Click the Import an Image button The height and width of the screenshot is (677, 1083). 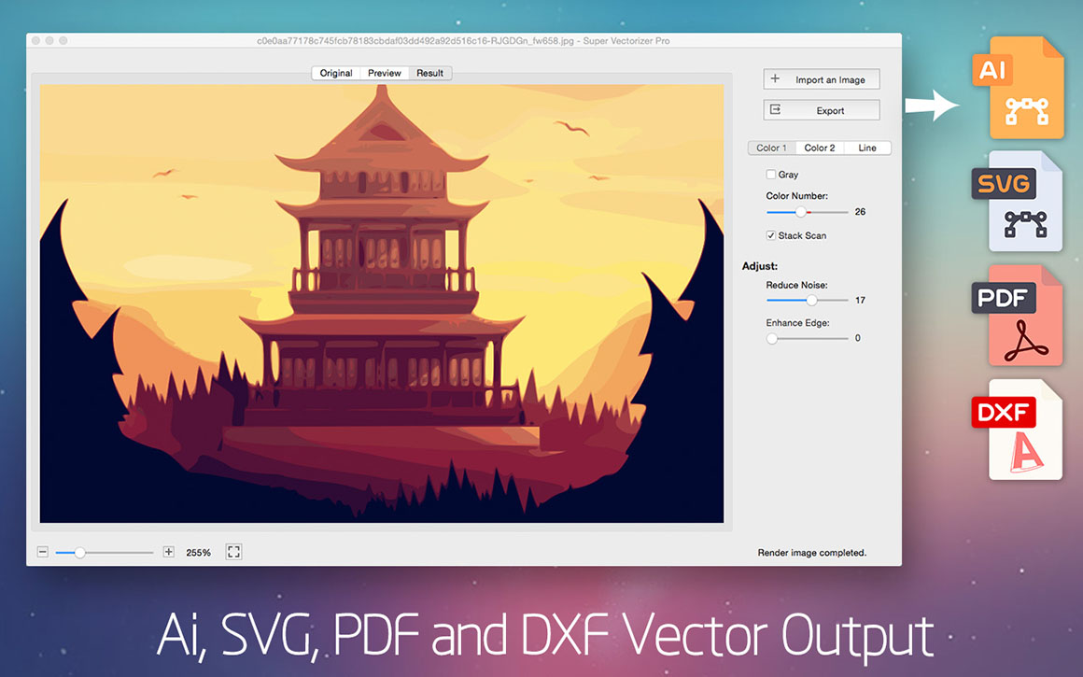[822, 79]
